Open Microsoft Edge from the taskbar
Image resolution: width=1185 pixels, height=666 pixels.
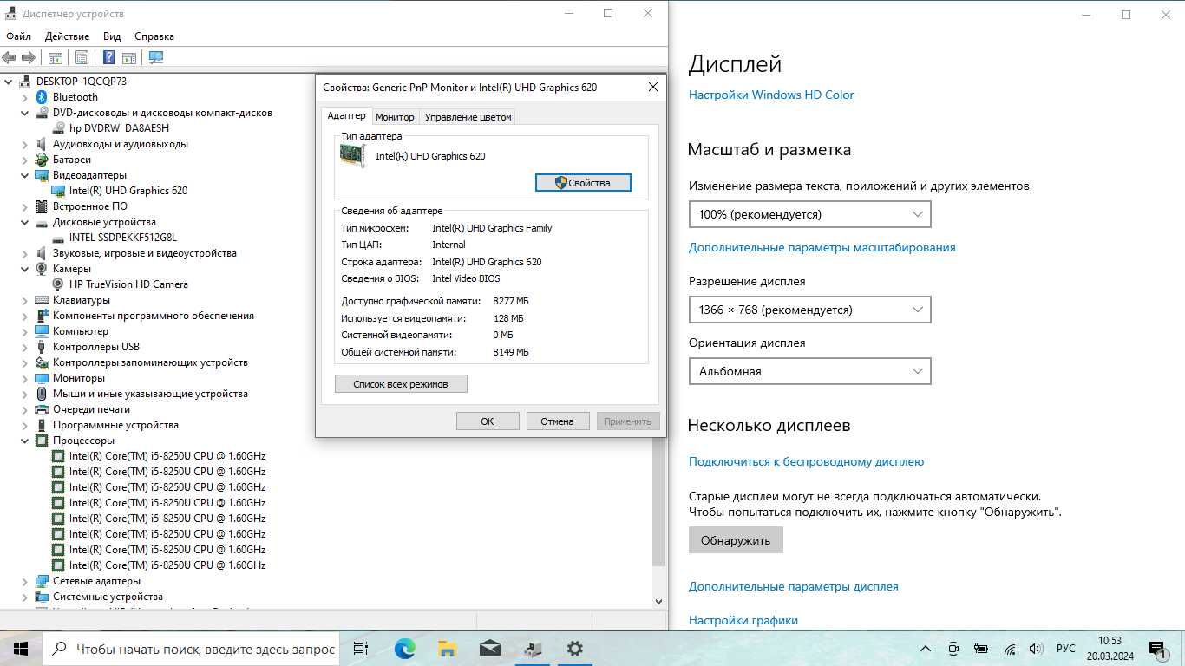click(x=404, y=648)
